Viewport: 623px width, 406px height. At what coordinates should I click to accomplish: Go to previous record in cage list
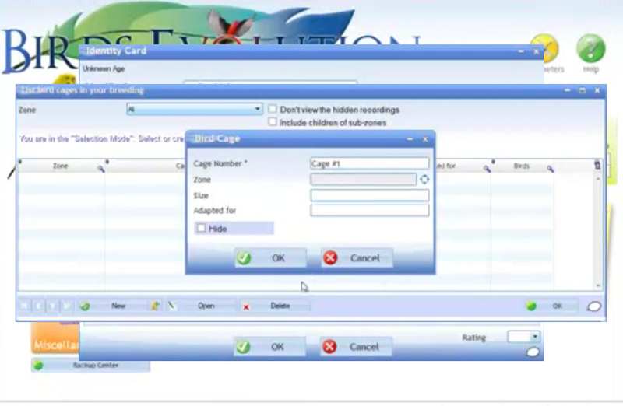(x=38, y=306)
